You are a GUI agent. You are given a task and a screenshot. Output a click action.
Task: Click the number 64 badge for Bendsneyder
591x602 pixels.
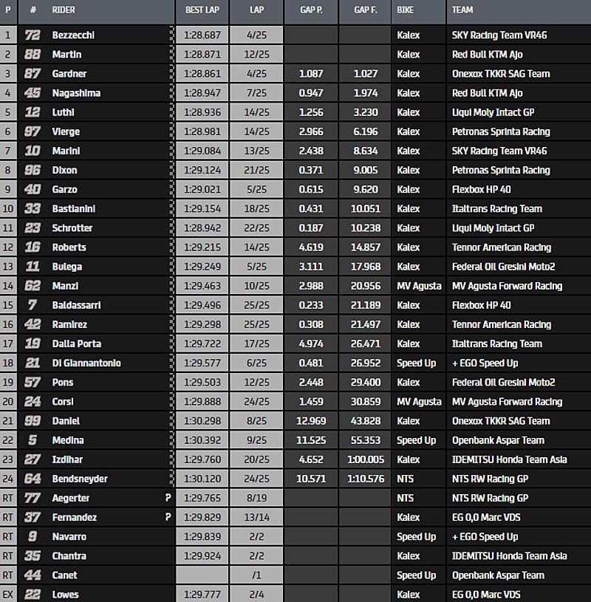[x=33, y=479]
